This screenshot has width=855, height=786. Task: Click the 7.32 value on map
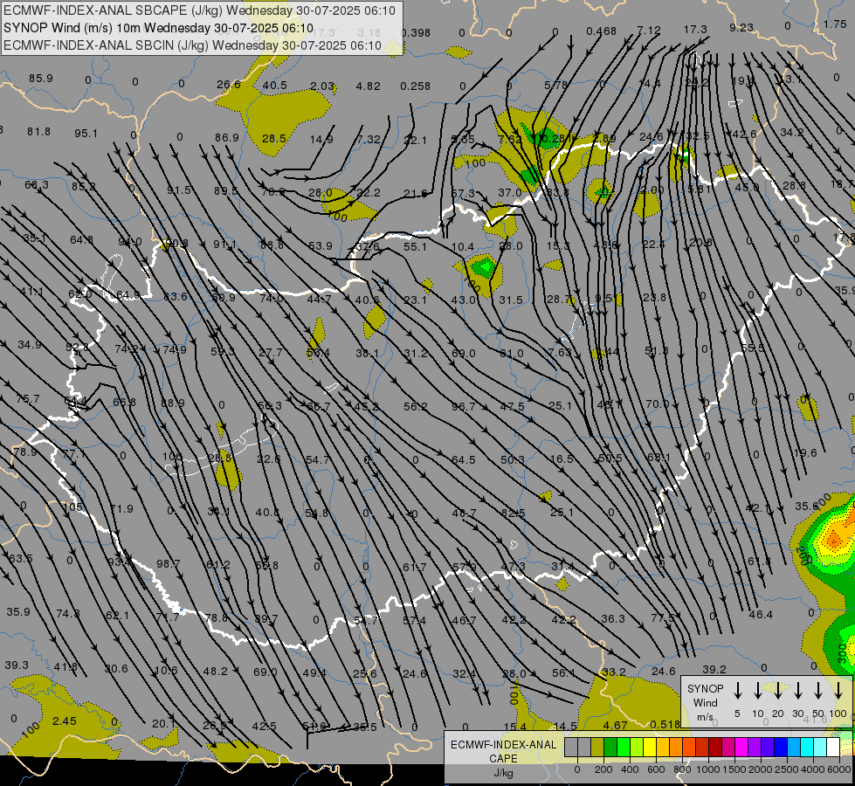point(368,139)
